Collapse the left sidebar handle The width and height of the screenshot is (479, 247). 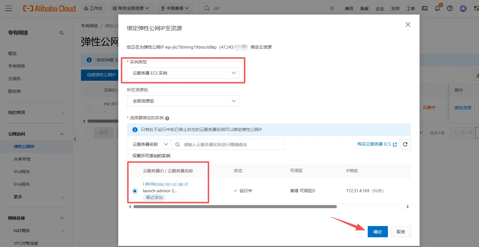[x=75, y=139]
